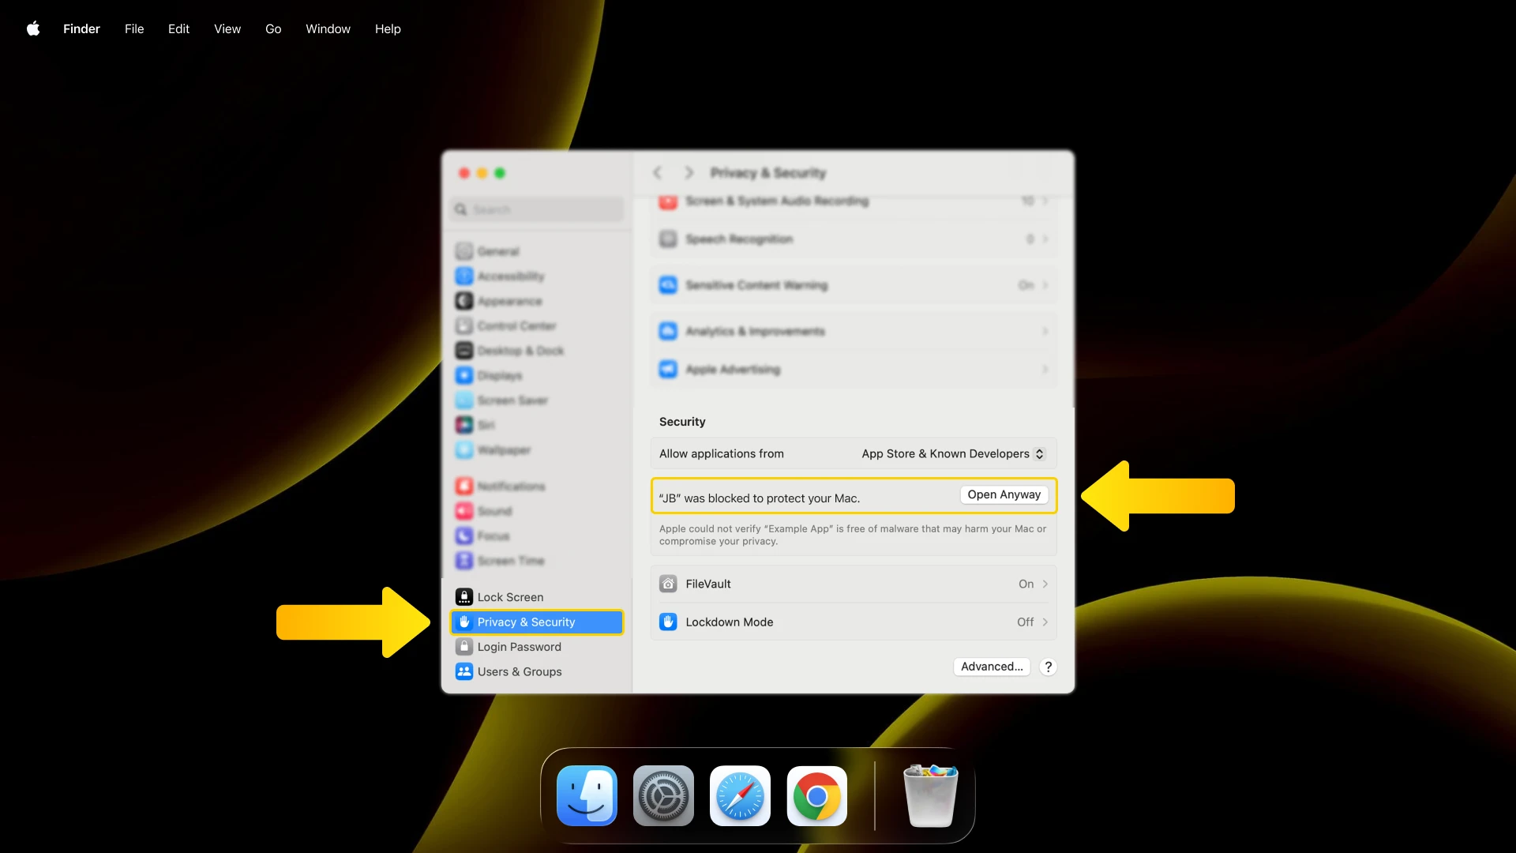Open Finder from the Dock

point(587,795)
